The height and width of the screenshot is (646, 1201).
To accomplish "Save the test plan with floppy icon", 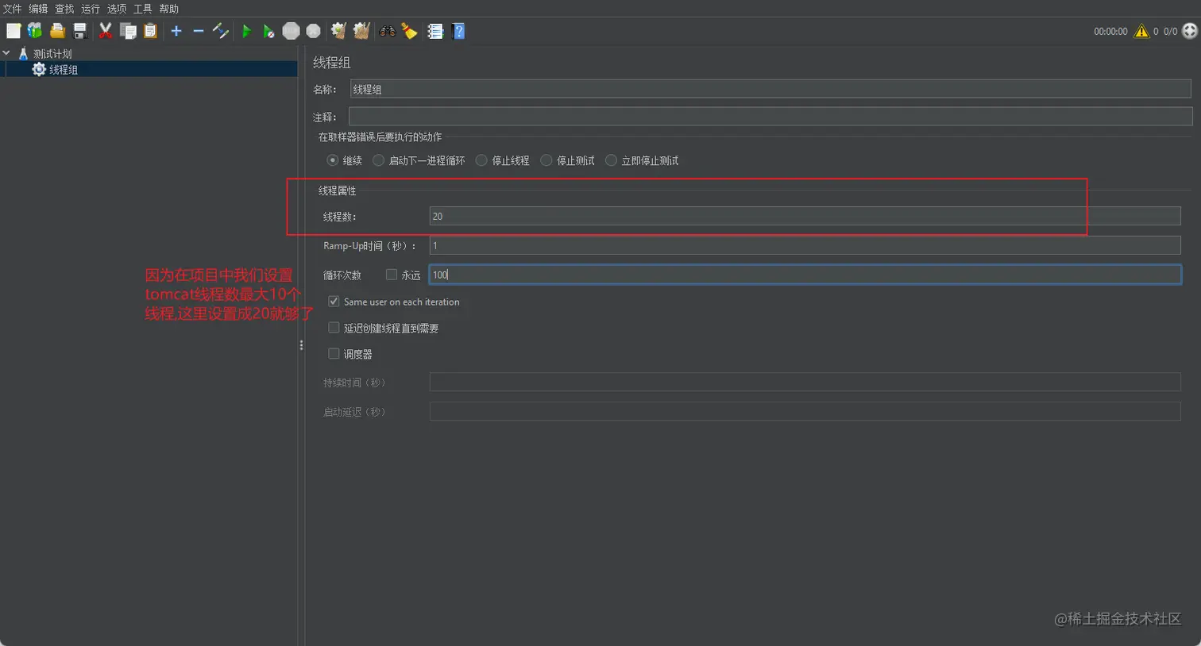I will tap(79, 31).
